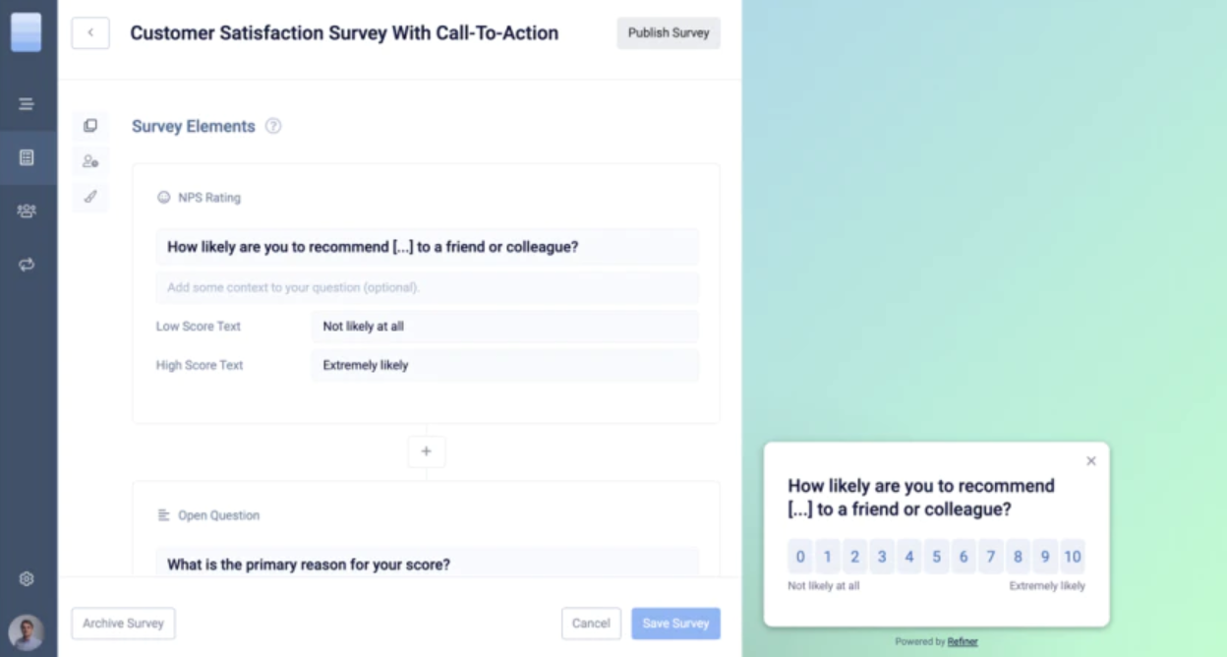Click the user profile avatar
The image size is (1227, 657).
27,631
